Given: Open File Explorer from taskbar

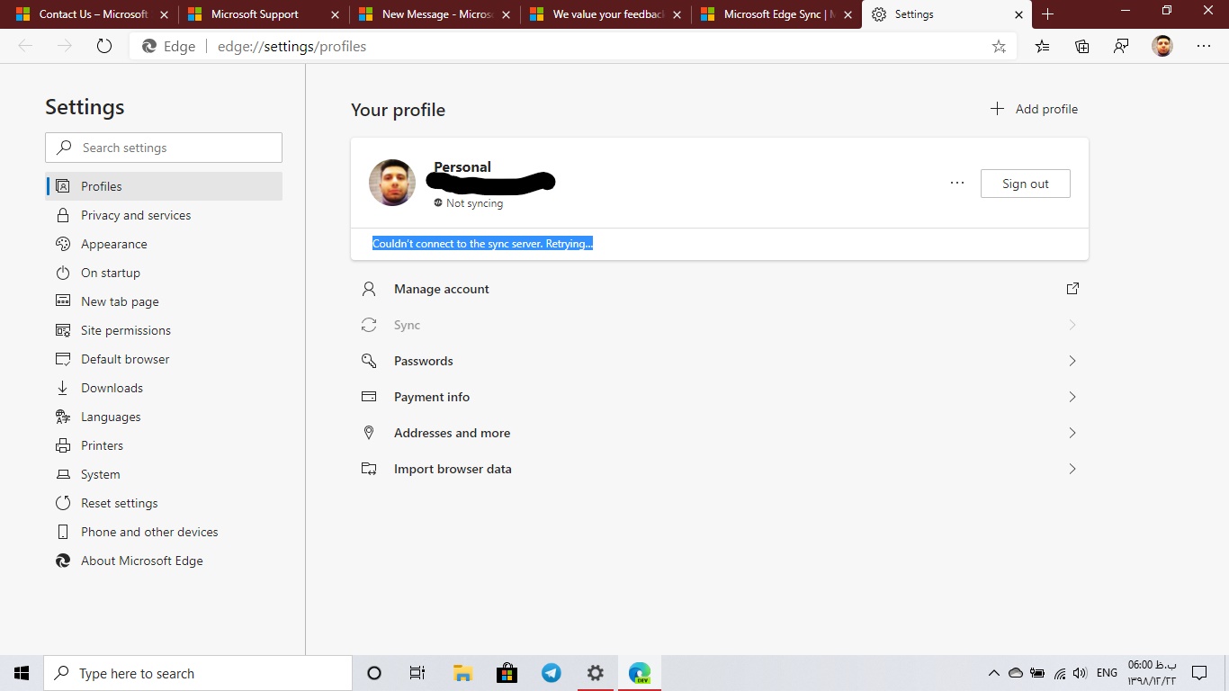Looking at the screenshot, I should point(462,673).
